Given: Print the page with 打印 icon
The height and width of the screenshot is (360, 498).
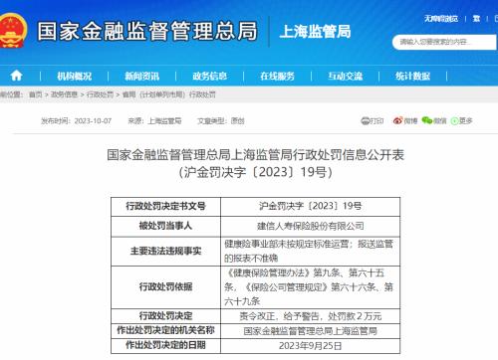Looking at the screenshot, I should coord(373,121).
